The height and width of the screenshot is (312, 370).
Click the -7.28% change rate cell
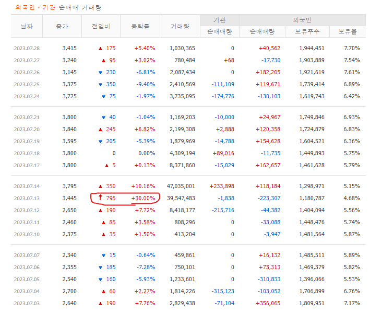(x=146, y=267)
